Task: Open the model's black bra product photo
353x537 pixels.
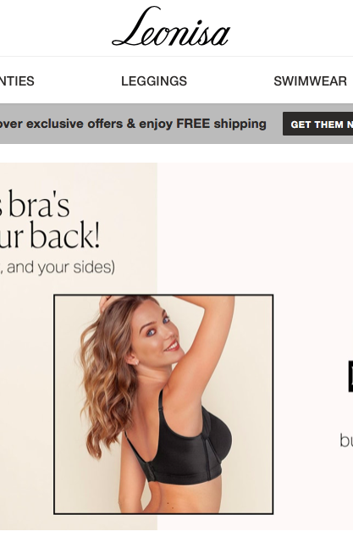Action: click(x=163, y=404)
